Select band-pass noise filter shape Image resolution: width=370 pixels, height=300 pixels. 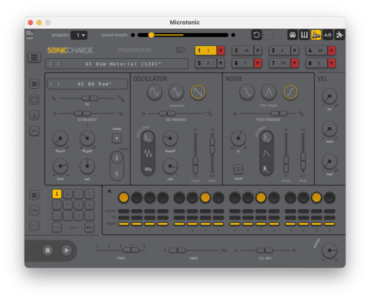click(269, 92)
